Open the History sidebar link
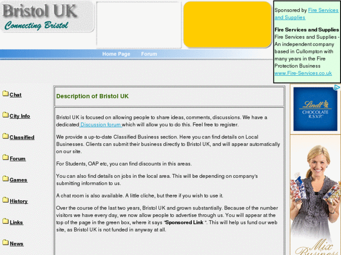The image size is (341, 255). [19, 201]
